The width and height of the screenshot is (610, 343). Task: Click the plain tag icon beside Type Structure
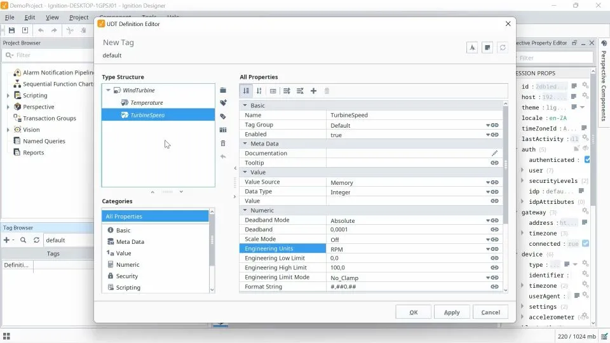pos(223,116)
